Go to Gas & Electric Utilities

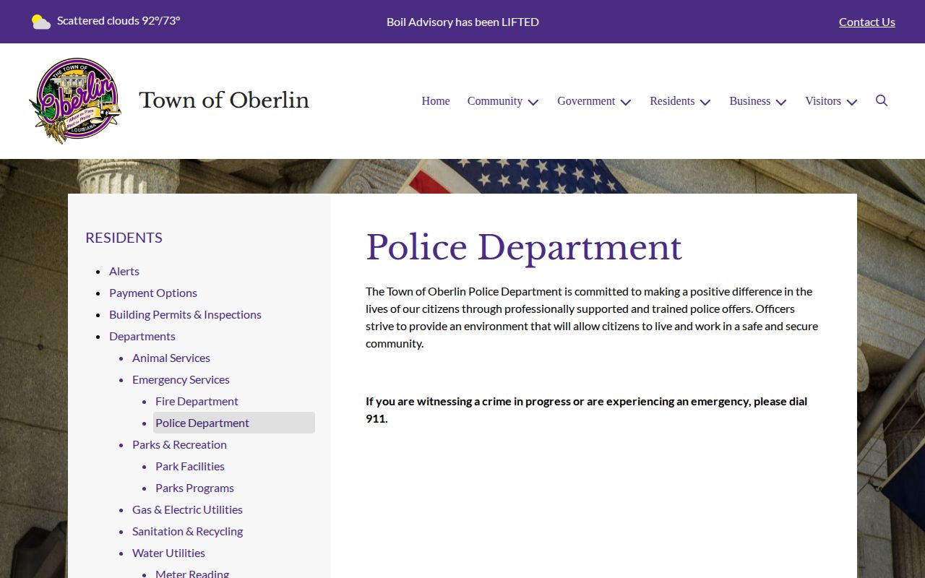click(x=187, y=509)
